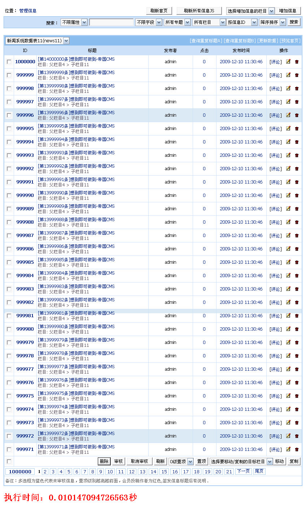
Task: Expand the 降序排序 sort order dropdown
Action: point(272,22)
